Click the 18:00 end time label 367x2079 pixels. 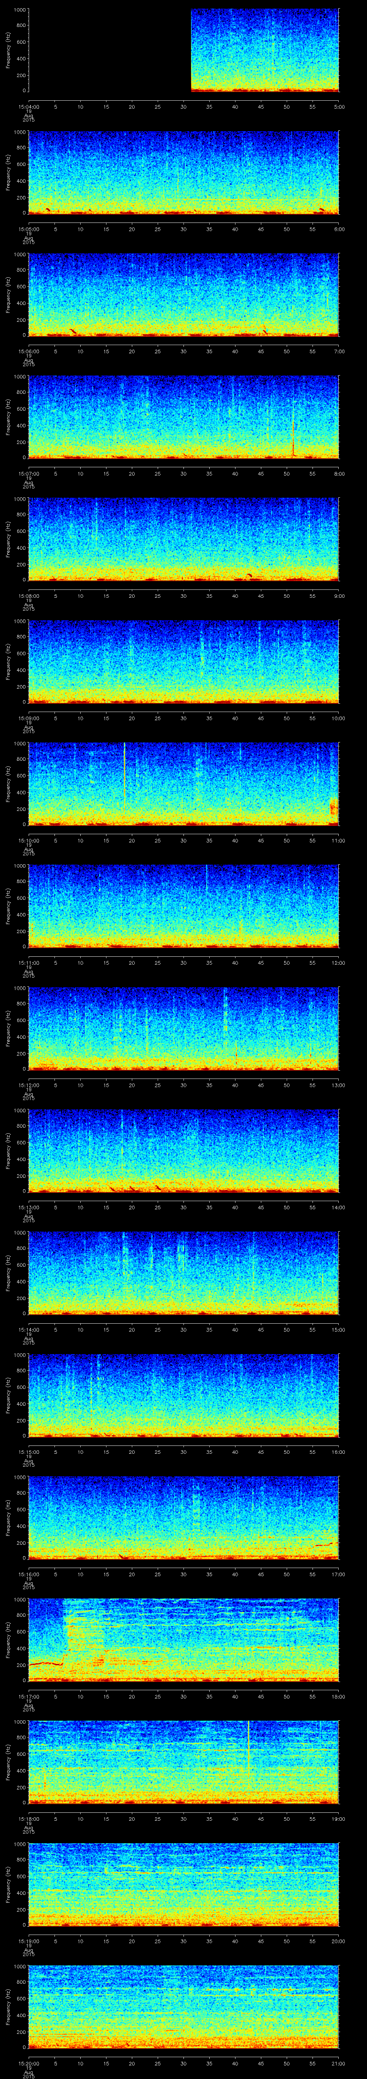[x=338, y=1696]
